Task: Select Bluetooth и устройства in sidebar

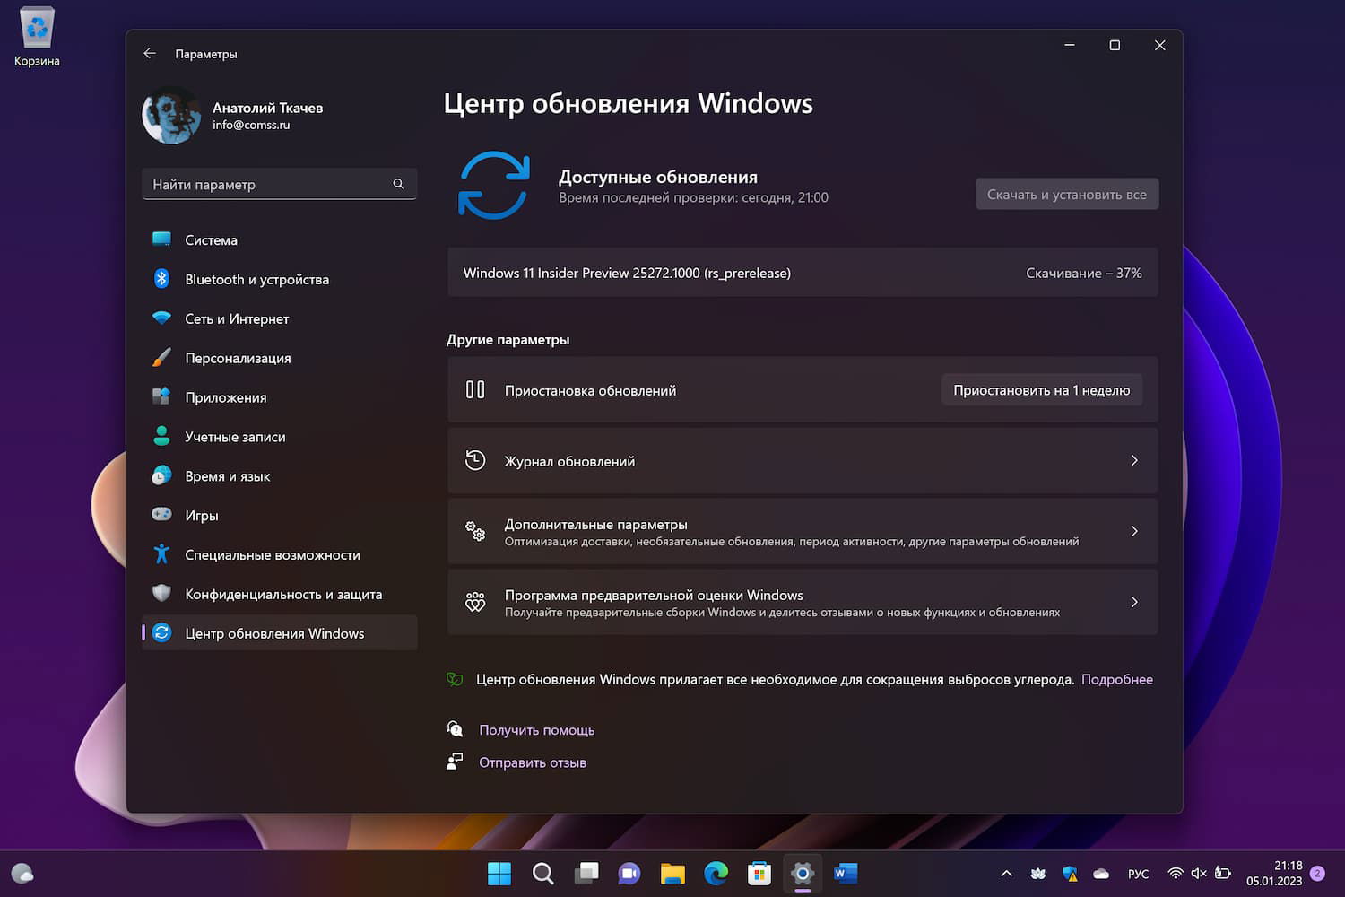Action: coord(256,279)
